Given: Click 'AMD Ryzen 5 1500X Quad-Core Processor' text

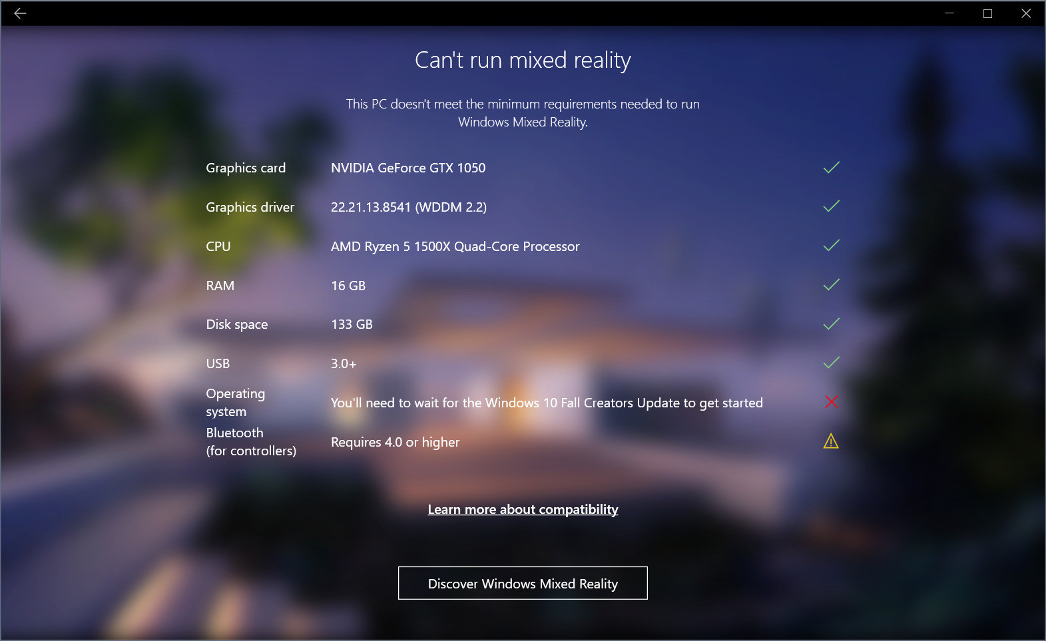Looking at the screenshot, I should click(x=455, y=246).
